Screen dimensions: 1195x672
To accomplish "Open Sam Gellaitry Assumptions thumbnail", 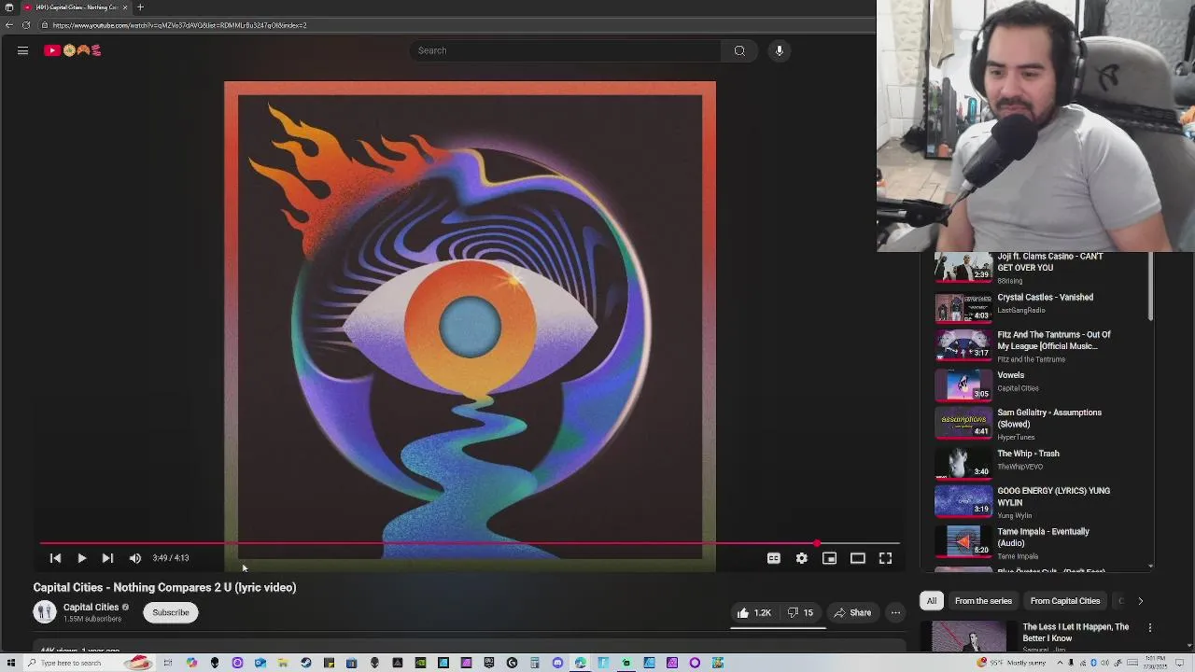I will tap(963, 423).
